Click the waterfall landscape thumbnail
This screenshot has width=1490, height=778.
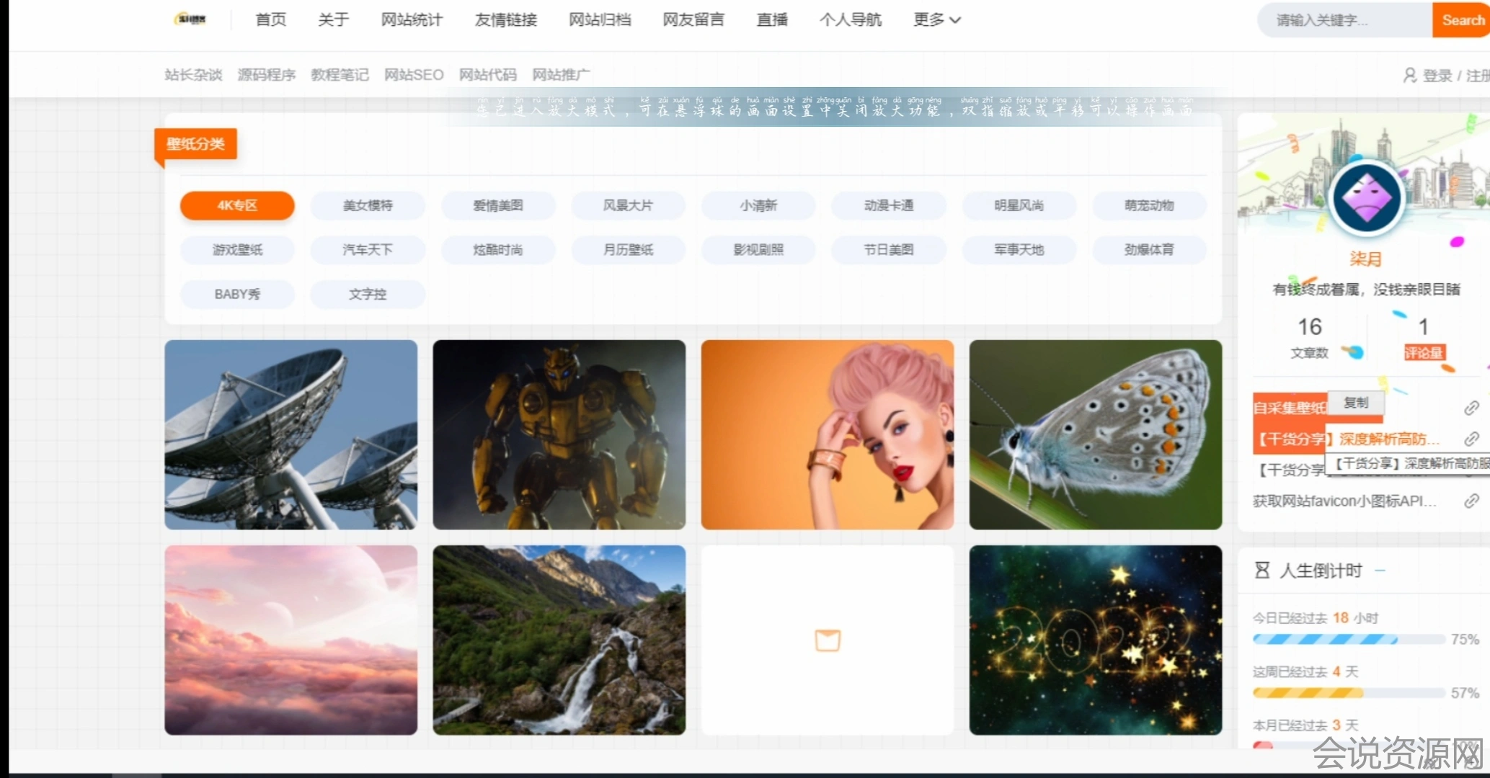559,640
